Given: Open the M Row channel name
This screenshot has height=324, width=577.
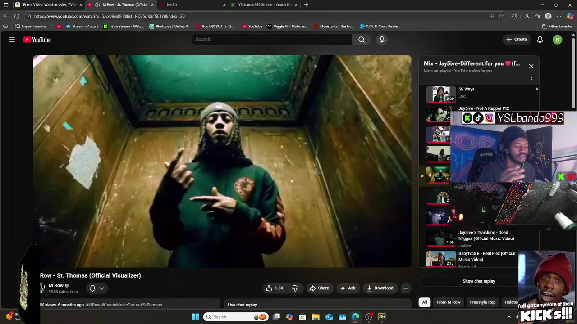Looking at the screenshot, I should point(56,285).
